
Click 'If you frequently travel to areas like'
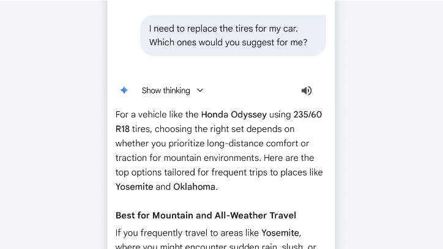click(187, 232)
